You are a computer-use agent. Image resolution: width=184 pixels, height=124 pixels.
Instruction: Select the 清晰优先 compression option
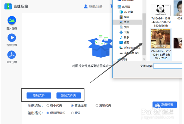[x=103, y=105]
